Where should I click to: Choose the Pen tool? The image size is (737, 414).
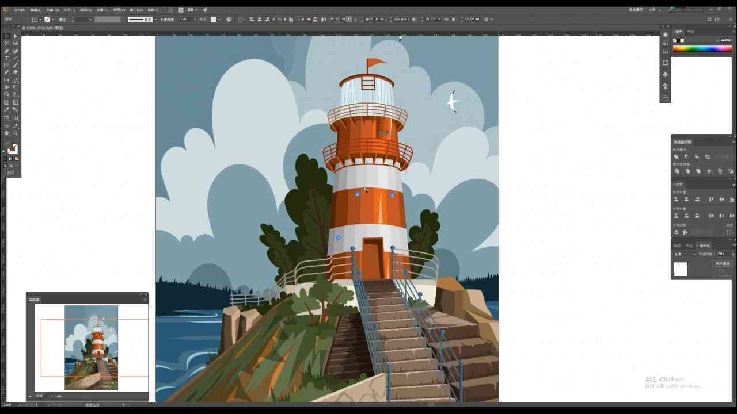(x=6, y=51)
